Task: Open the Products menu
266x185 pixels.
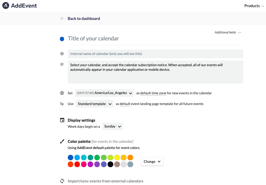Action: coord(254,6)
